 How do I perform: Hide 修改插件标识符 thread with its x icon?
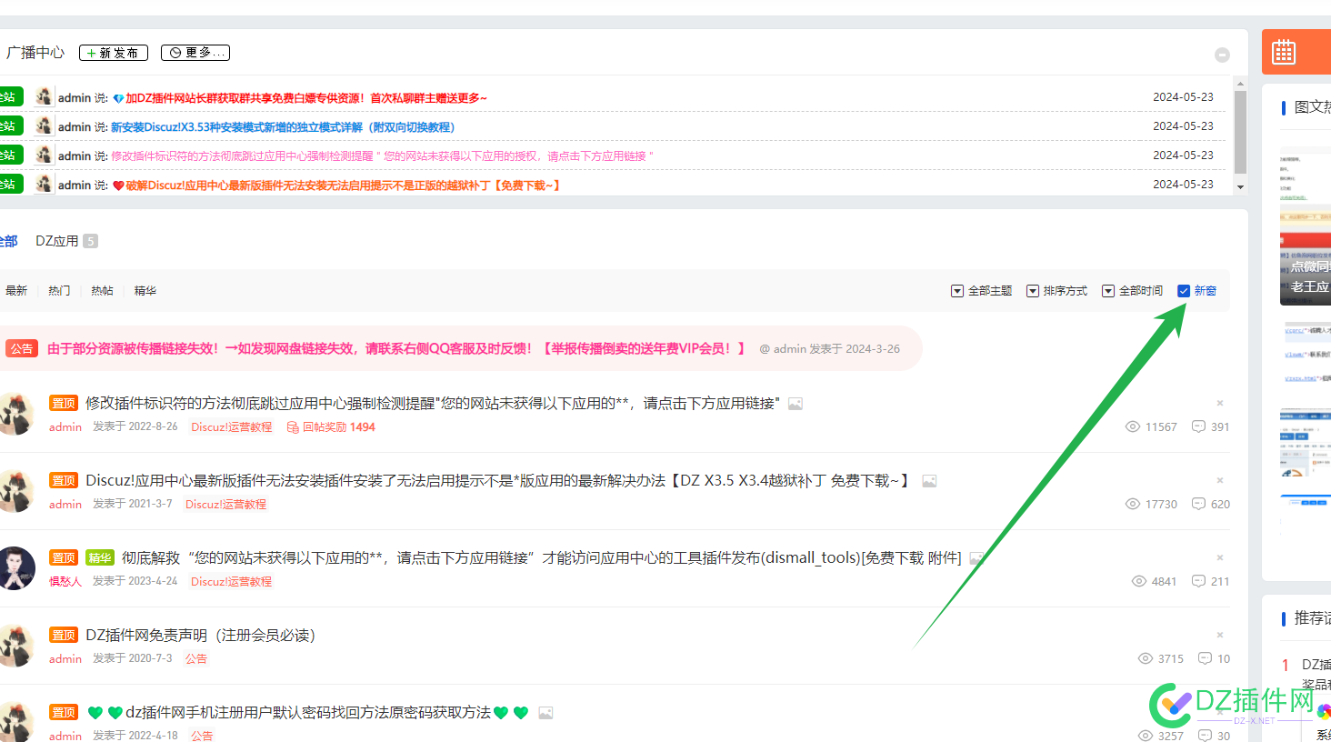tap(1220, 403)
